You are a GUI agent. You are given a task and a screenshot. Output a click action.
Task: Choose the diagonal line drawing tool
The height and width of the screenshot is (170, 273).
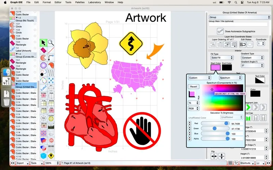click(x=51, y=50)
